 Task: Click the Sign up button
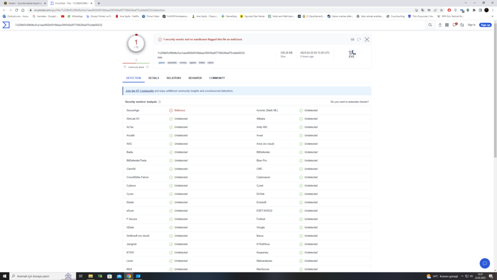coord(485,25)
